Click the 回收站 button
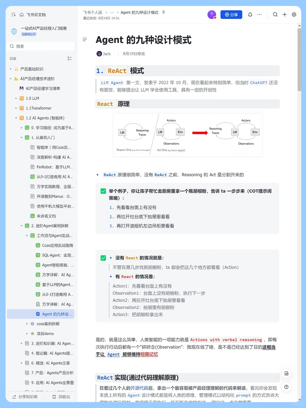306x408 pixels. coord(61,397)
